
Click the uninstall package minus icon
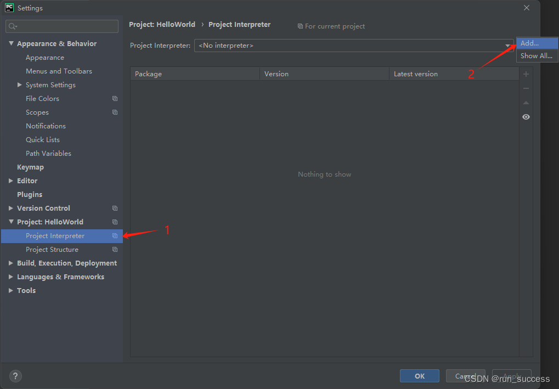click(526, 88)
